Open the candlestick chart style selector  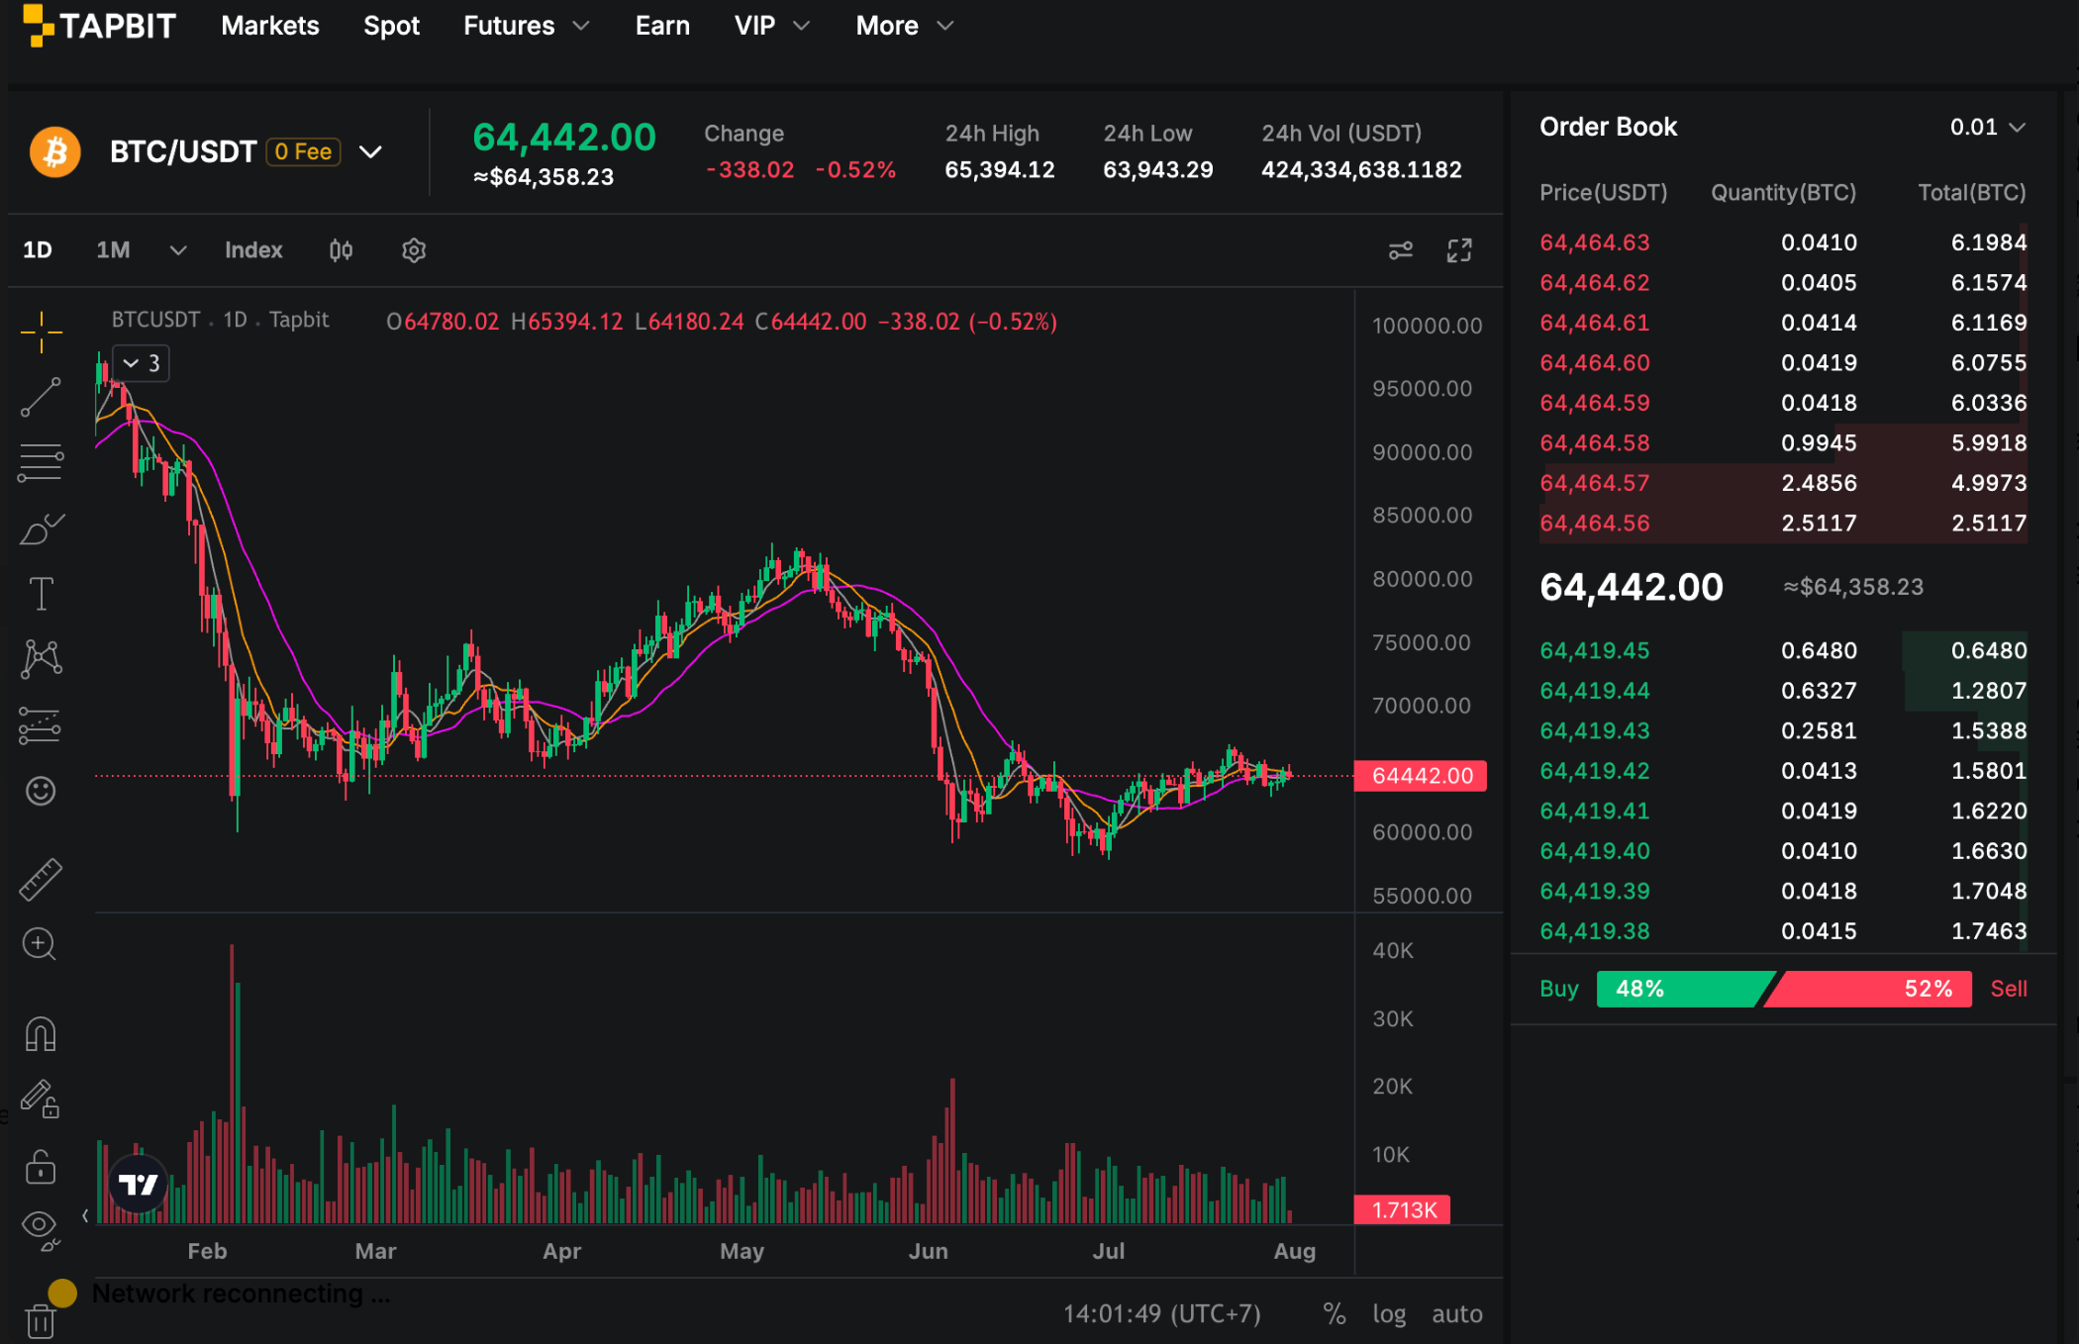pyautogui.click(x=341, y=250)
